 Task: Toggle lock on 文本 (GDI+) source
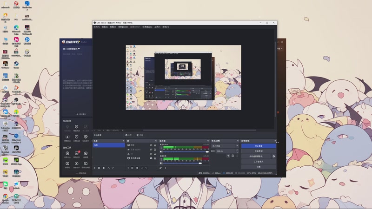click(x=155, y=150)
